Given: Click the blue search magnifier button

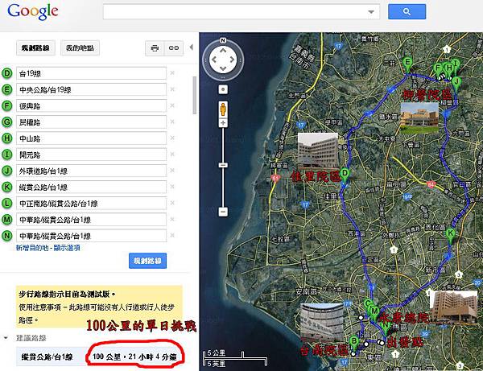Looking at the screenshot, I should [407, 12].
